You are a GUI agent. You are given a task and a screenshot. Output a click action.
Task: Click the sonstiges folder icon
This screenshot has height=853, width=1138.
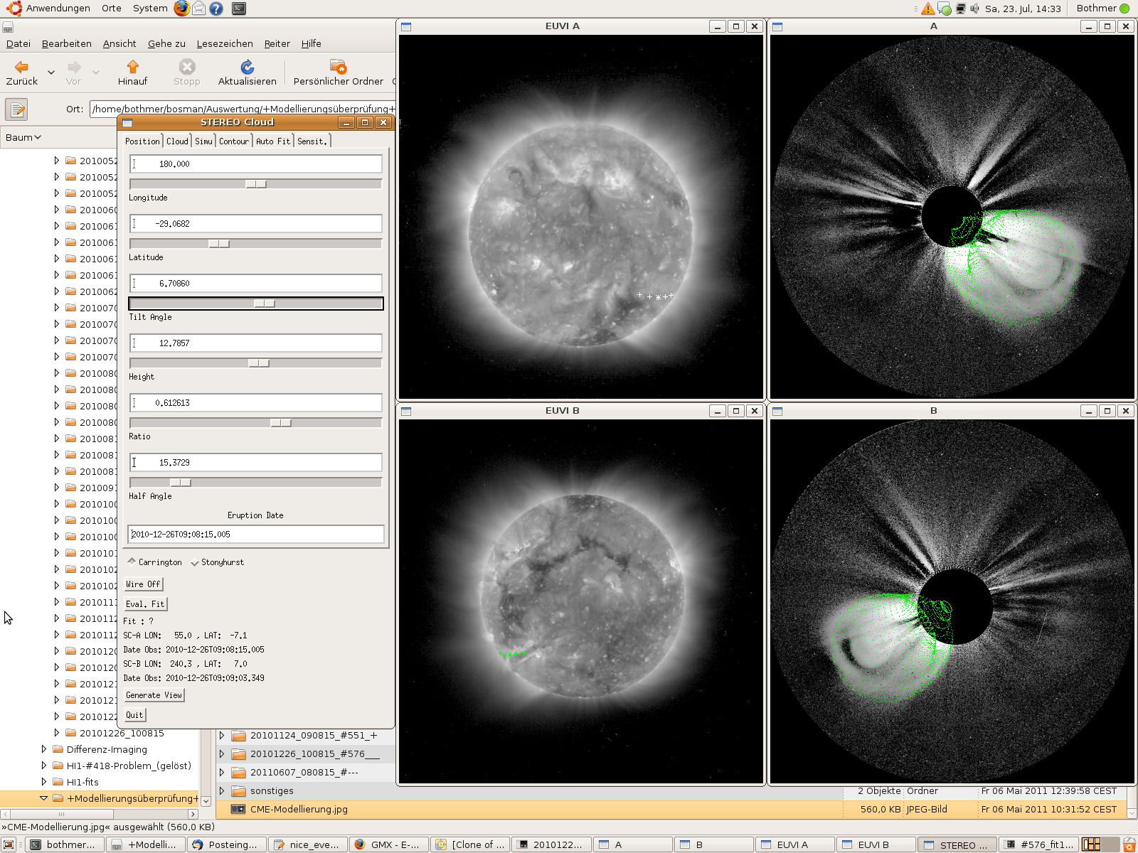(x=238, y=790)
